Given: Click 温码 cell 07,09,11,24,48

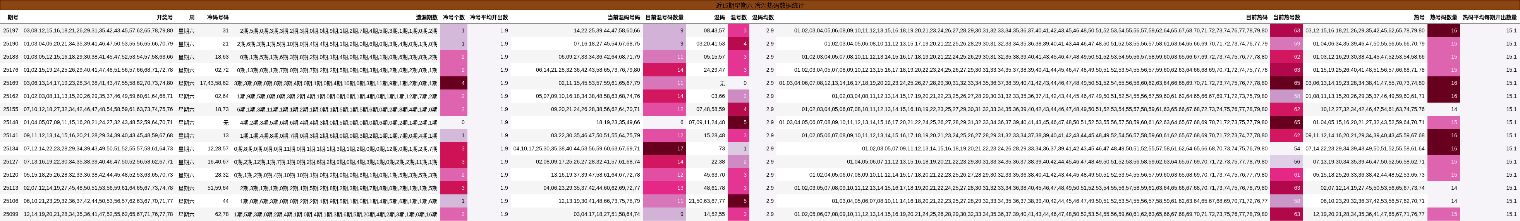Looking at the screenshot, I should [x=707, y=122].
